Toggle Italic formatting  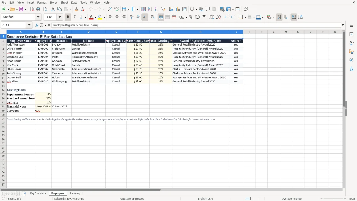[75, 17]
